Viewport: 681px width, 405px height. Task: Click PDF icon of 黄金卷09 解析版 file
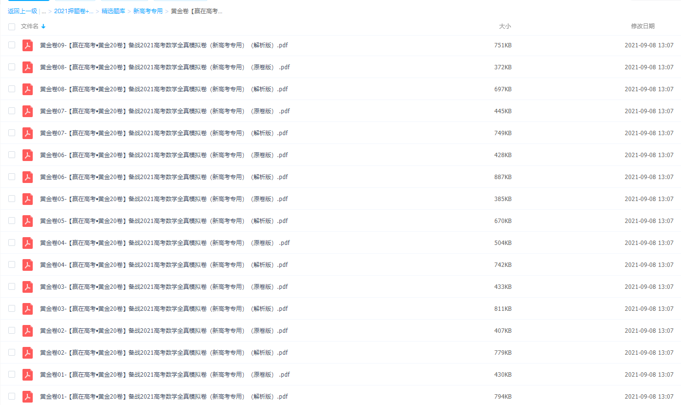tap(27, 45)
